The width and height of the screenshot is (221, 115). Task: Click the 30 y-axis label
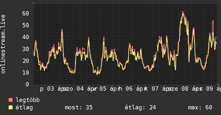pos(25,49)
